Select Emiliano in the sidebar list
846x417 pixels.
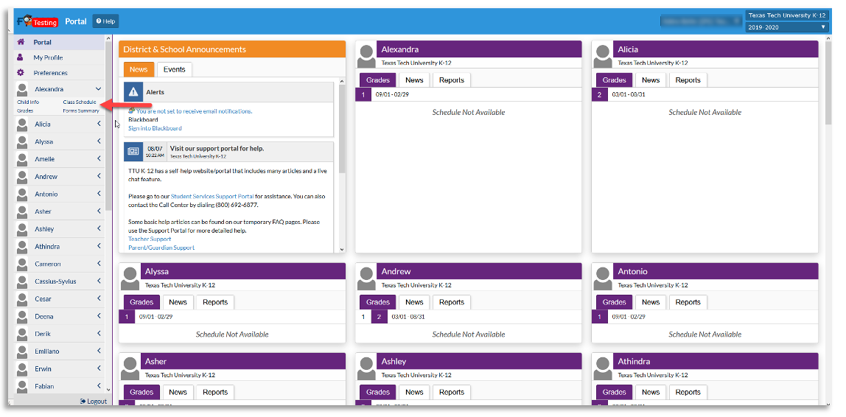[60, 351]
